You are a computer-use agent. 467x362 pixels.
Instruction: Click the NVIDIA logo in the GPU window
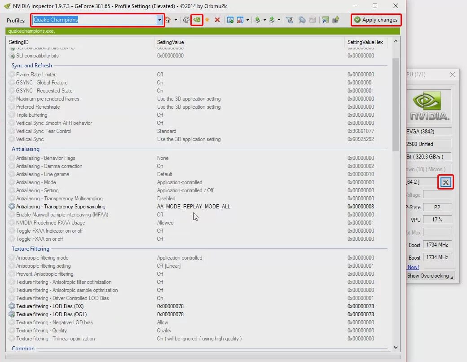coord(429,106)
